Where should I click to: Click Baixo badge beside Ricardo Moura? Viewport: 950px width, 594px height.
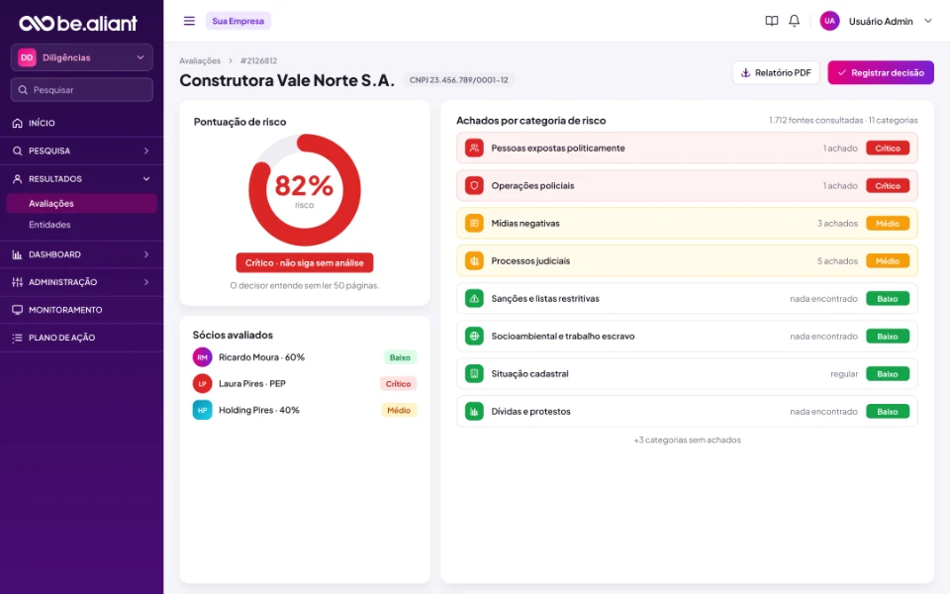400,357
